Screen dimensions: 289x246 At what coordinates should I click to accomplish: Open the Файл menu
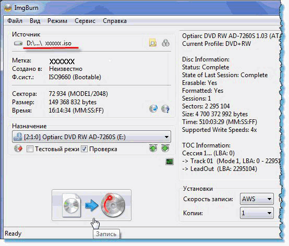tap(15, 21)
